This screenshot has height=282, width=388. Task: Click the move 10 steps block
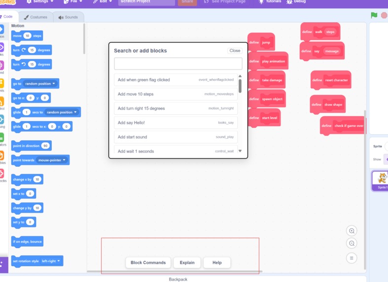[27, 36]
